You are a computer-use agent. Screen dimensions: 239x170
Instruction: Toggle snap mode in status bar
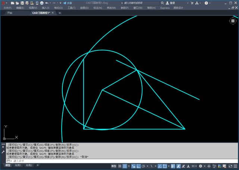click(125, 166)
